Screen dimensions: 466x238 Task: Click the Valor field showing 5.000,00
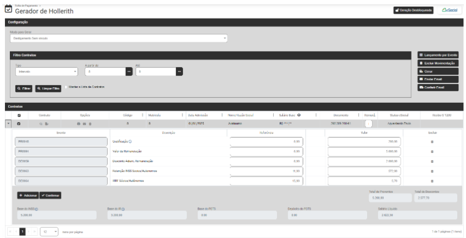coord(364,152)
